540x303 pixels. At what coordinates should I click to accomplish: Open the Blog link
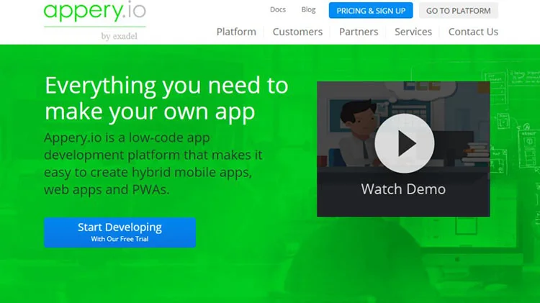308,9
